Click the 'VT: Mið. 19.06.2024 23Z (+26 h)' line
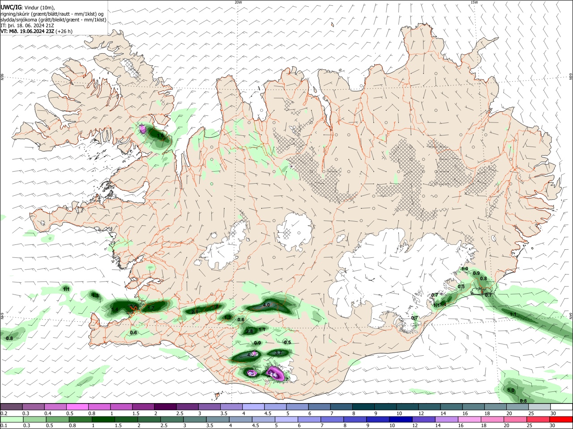The image size is (573, 429). [37, 31]
